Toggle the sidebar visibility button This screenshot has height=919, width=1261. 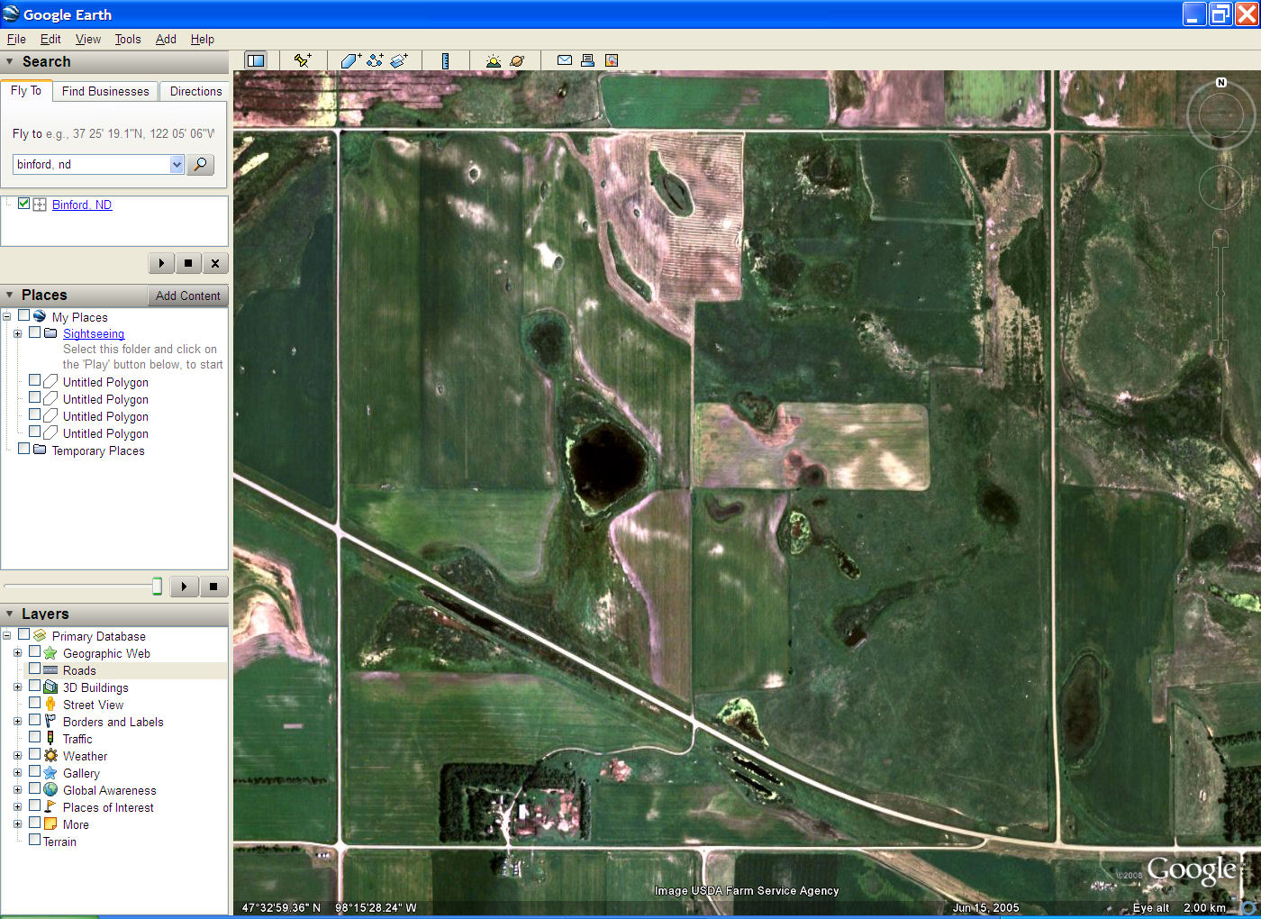point(256,60)
